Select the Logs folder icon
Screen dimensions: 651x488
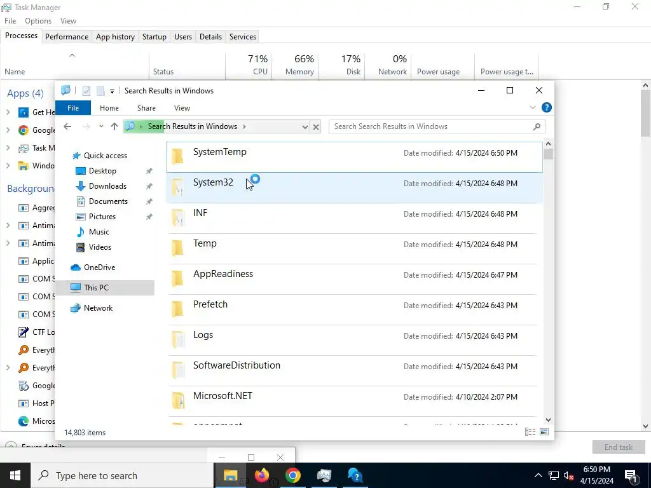(178, 339)
